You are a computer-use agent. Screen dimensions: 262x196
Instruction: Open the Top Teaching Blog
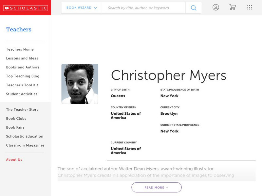click(22, 76)
